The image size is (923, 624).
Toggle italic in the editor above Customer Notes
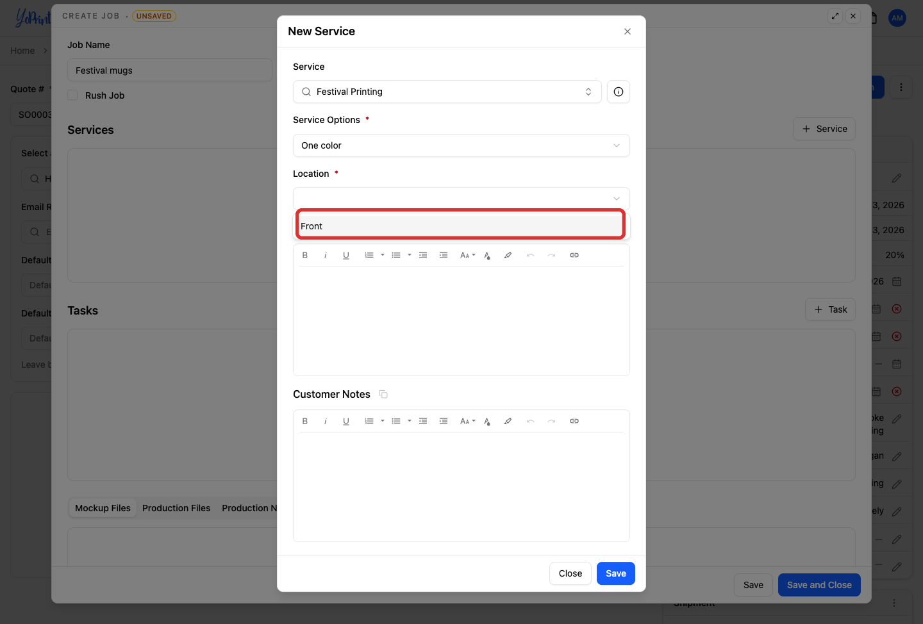326,255
